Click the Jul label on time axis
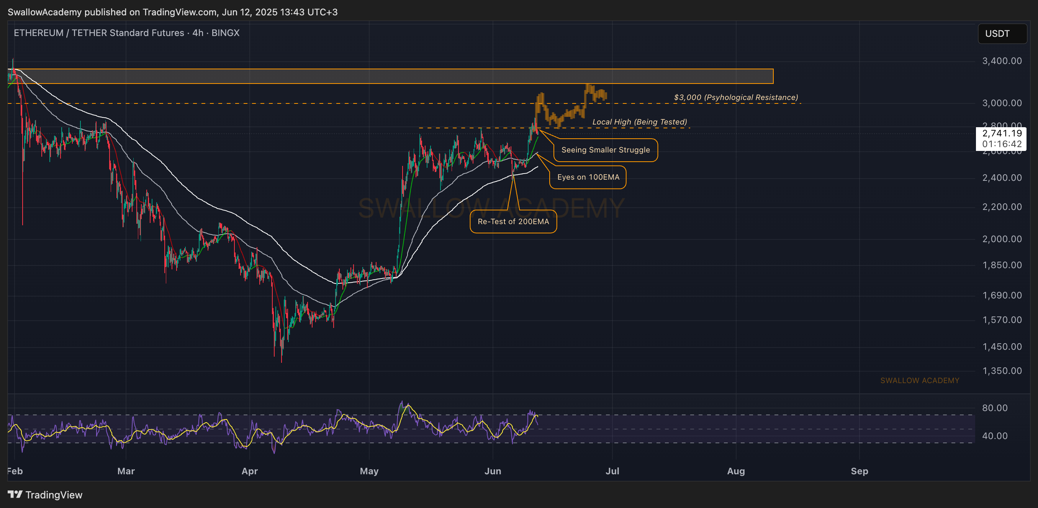The image size is (1038, 508). [612, 471]
